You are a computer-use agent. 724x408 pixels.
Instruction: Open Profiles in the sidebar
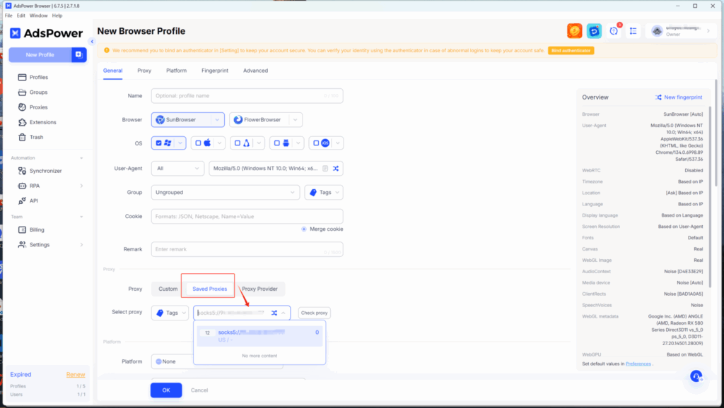coord(38,78)
